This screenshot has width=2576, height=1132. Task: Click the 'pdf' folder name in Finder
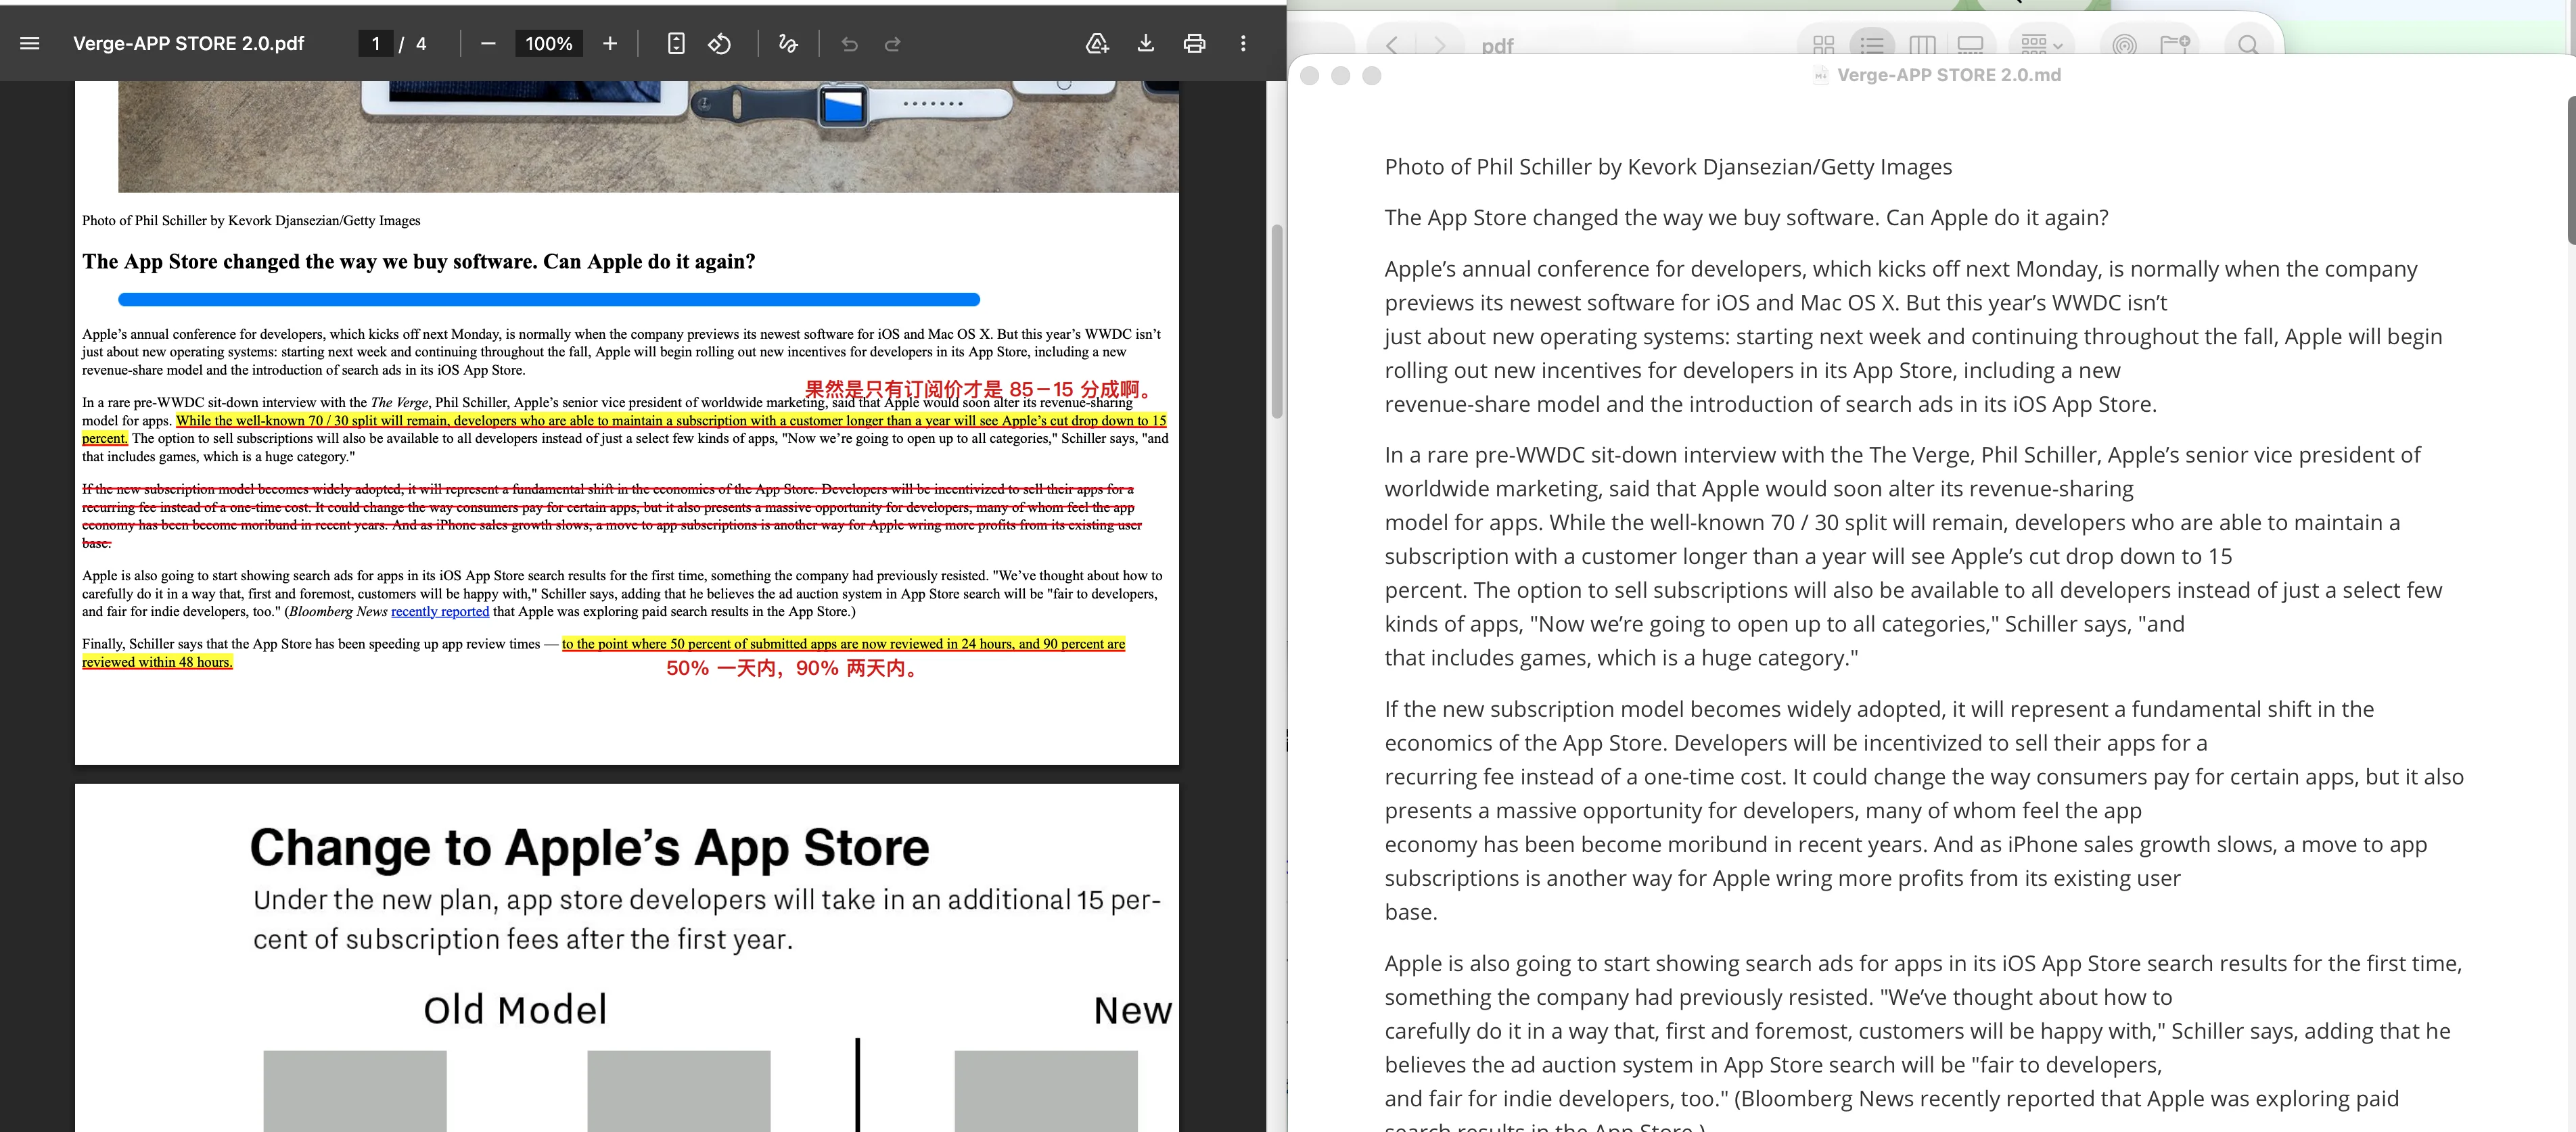pyautogui.click(x=1497, y=46)
